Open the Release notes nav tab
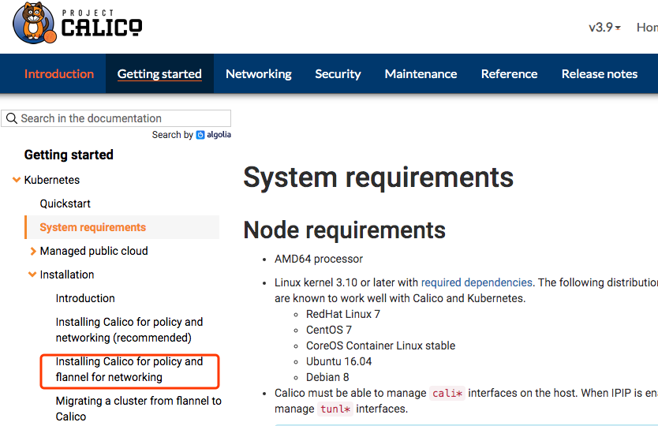Viewport: 658px width, 426px height. point(600,74)
